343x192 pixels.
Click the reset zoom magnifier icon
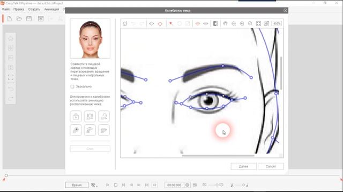pyautogui.click(x=250, y=23)
